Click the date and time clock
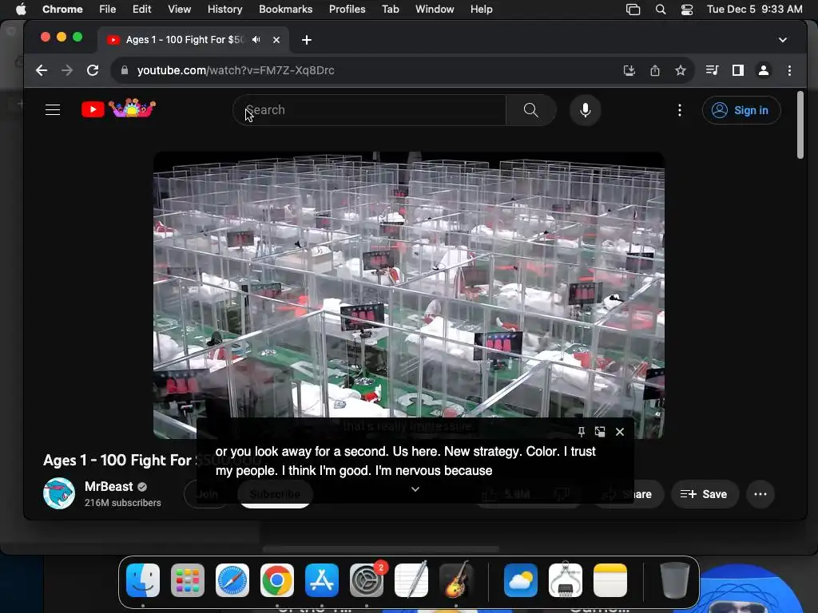 pyautogui.click(x=754, y=9)
